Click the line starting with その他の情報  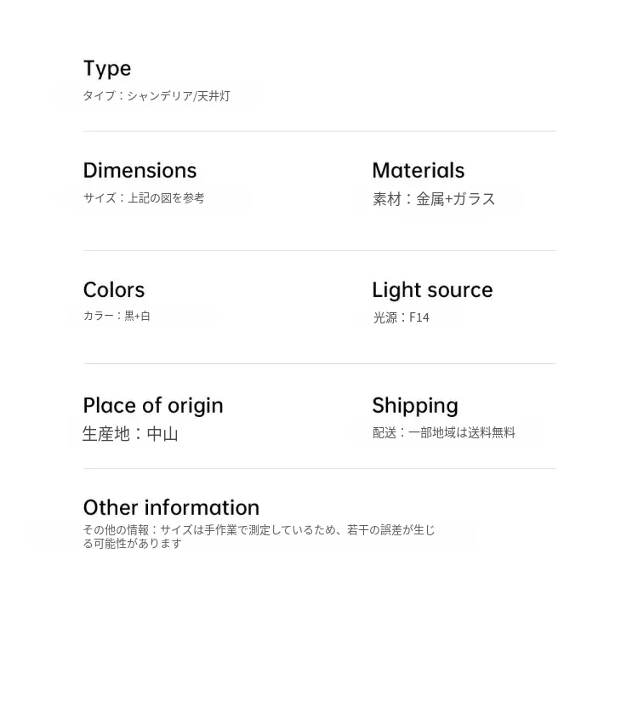coord(259,530)
